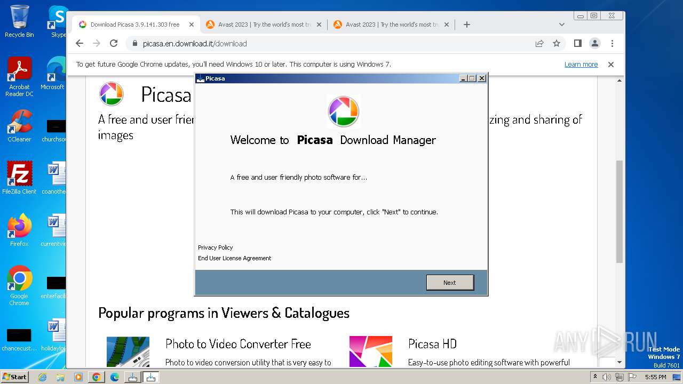Screen dimensions: 683x384
Task: Go forward in Chrome
Action: (x=97, y=43)
